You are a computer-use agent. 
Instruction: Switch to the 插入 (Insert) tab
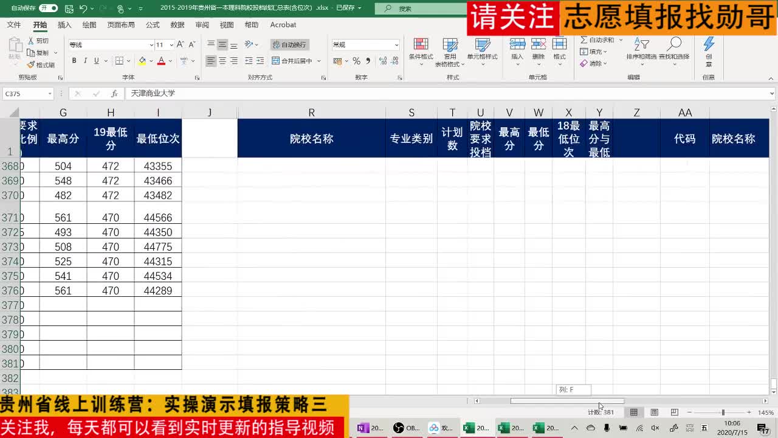pos(64,25)
